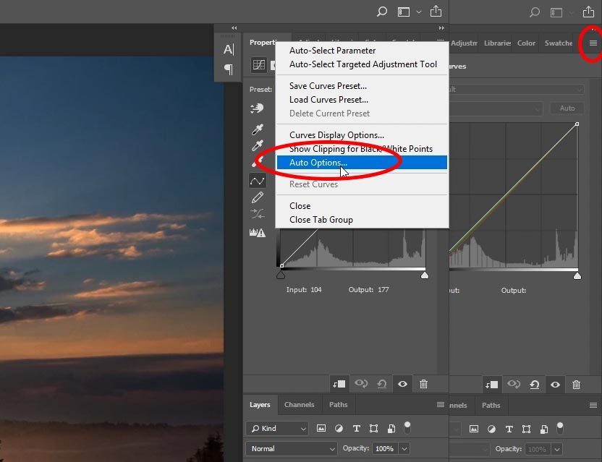Image resolution: width=602 pixels, height=462 pixels.
Task: Click the histogram warning recalculate icon
Action: click(258, 232)
